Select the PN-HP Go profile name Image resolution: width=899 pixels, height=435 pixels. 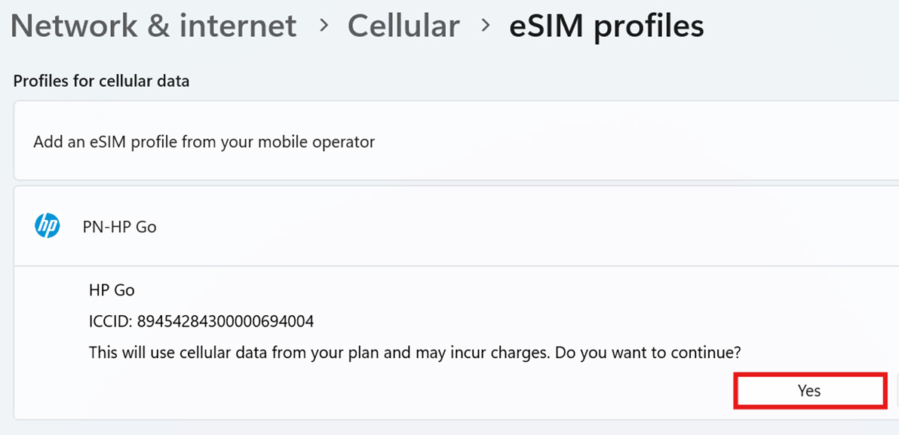119,226
